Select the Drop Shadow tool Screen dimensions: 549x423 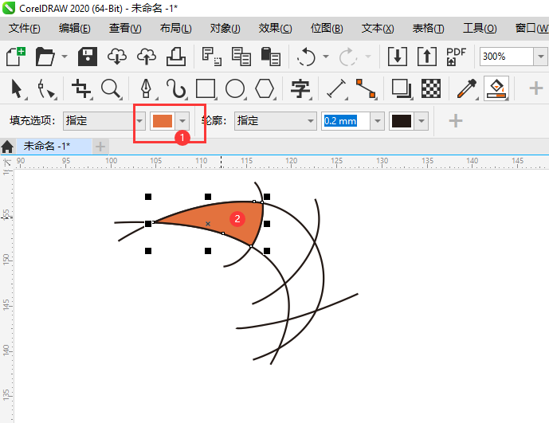click(x=402, y=88)
